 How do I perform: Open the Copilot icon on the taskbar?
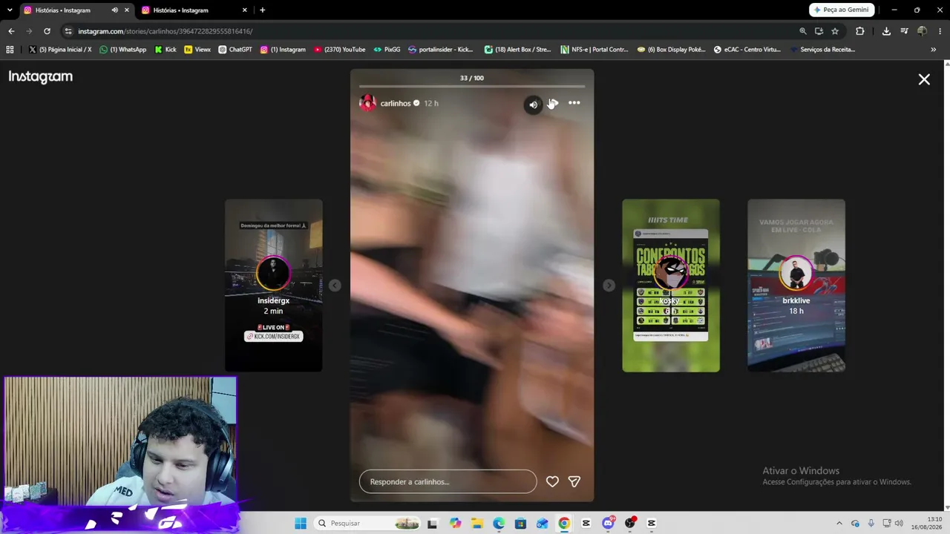click(x=455, y=524)
